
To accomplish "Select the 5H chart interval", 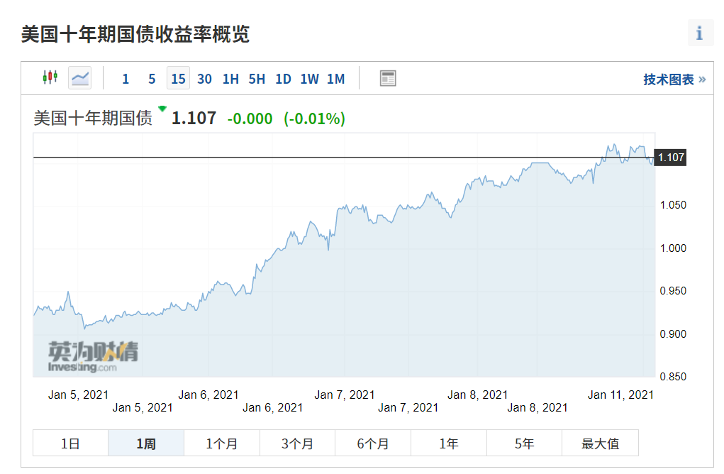I will point(256,79).
